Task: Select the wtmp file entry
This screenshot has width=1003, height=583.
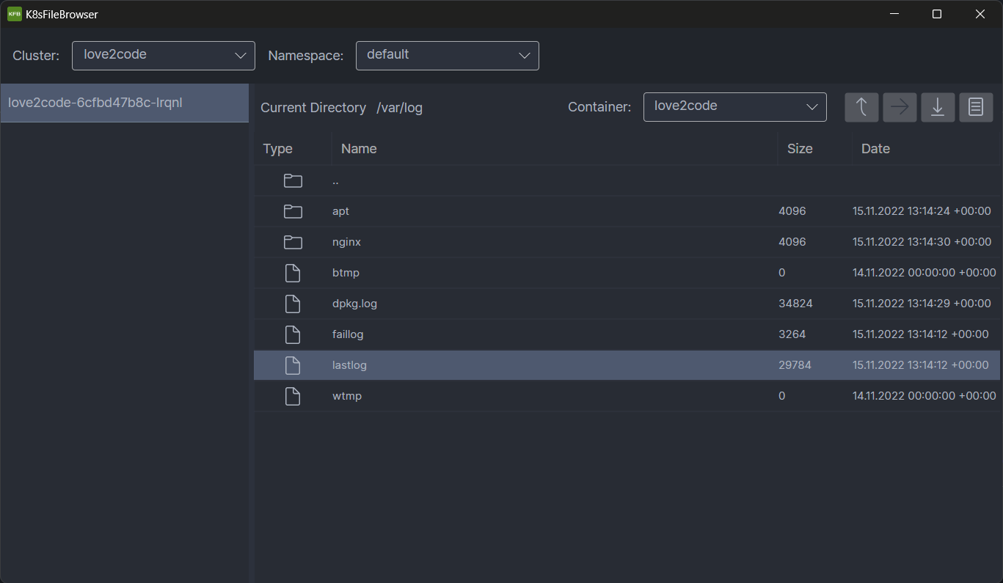Action: (347, 396)
